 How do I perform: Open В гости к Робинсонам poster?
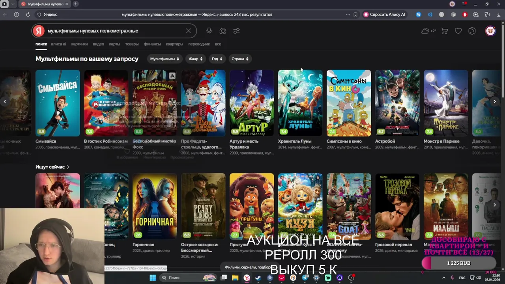click(x=106, y=103)
